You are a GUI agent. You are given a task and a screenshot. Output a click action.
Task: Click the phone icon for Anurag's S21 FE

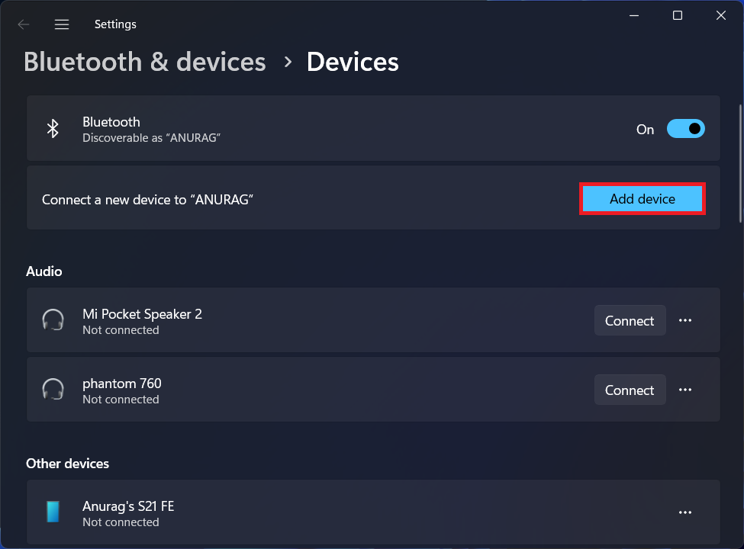click(53, 512)
